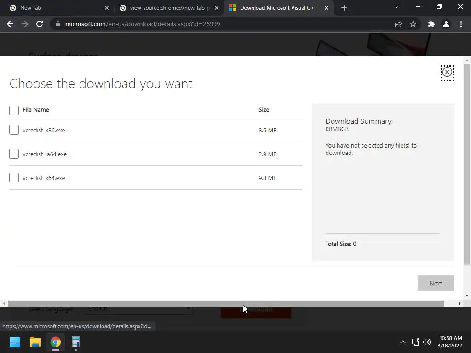Click the browser forward arrow
The height and width of the screenshot is (353, 471).
(25, 24)
